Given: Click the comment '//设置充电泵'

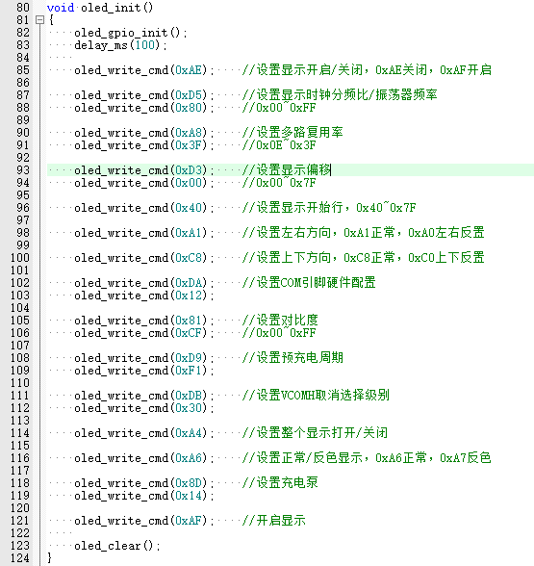Looking at the screenshot, I should pyautogui.click(x=280, y=483).
